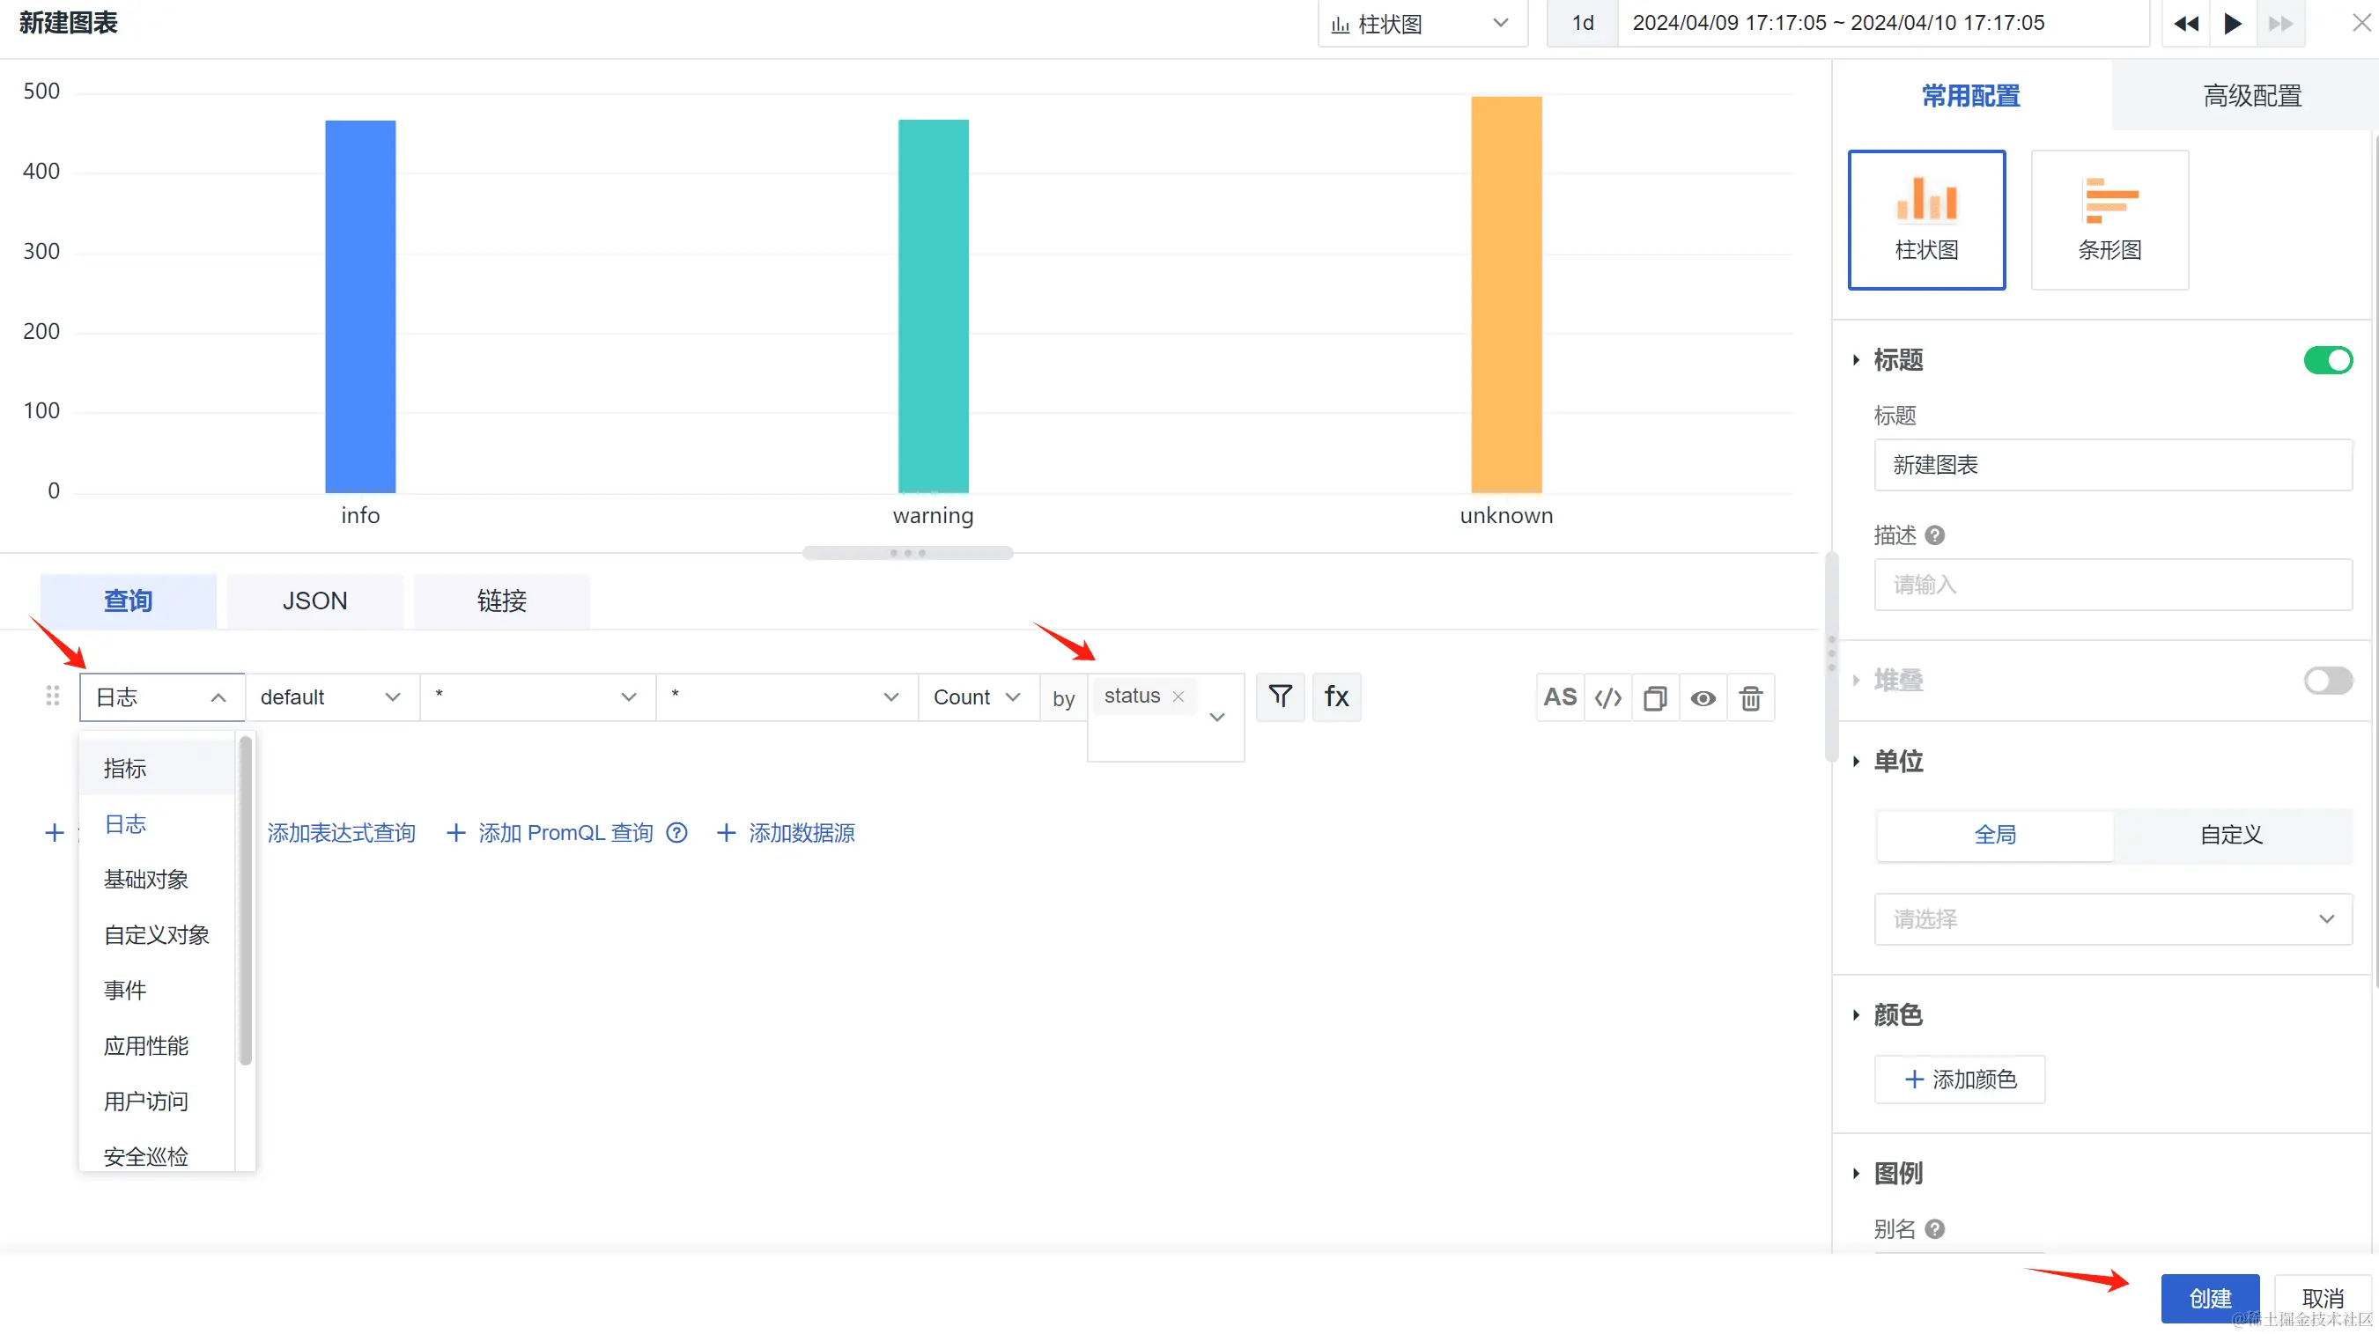Click 添加 PromQL 查询 link
Image resolution: width=2379 pixels, height=1334 pixels.
coord(565,833)
